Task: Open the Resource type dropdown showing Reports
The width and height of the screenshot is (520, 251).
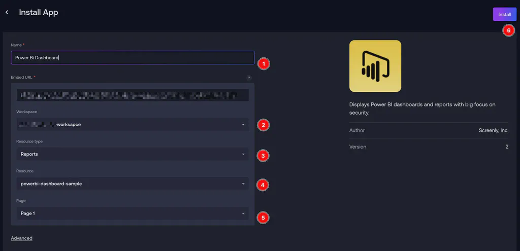Action: pos(133,154)
